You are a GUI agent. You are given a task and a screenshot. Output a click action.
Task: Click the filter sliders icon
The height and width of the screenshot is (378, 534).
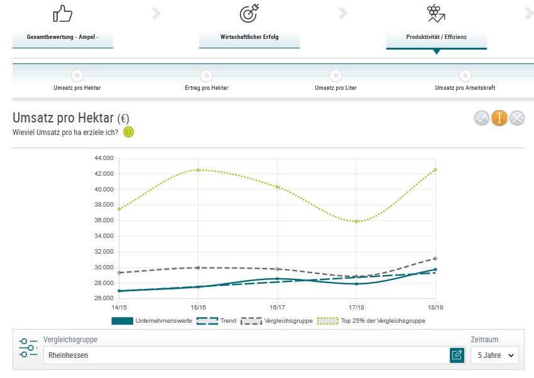(x=28, y=348)
